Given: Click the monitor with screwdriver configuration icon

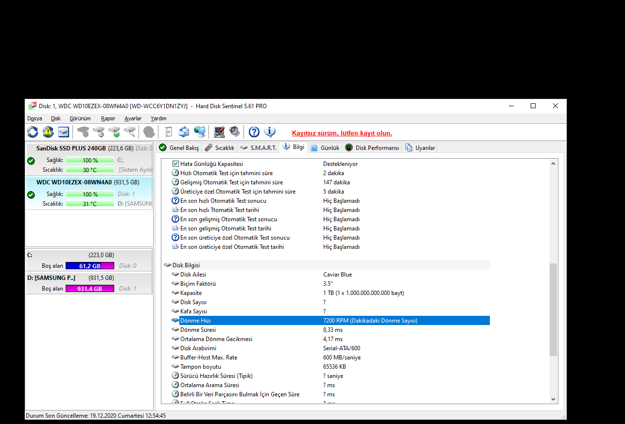Looking at the screenshot, I should click(x=219, y=131).
